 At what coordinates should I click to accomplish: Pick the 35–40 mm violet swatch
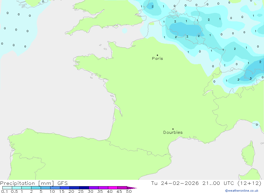click(103, 188)
